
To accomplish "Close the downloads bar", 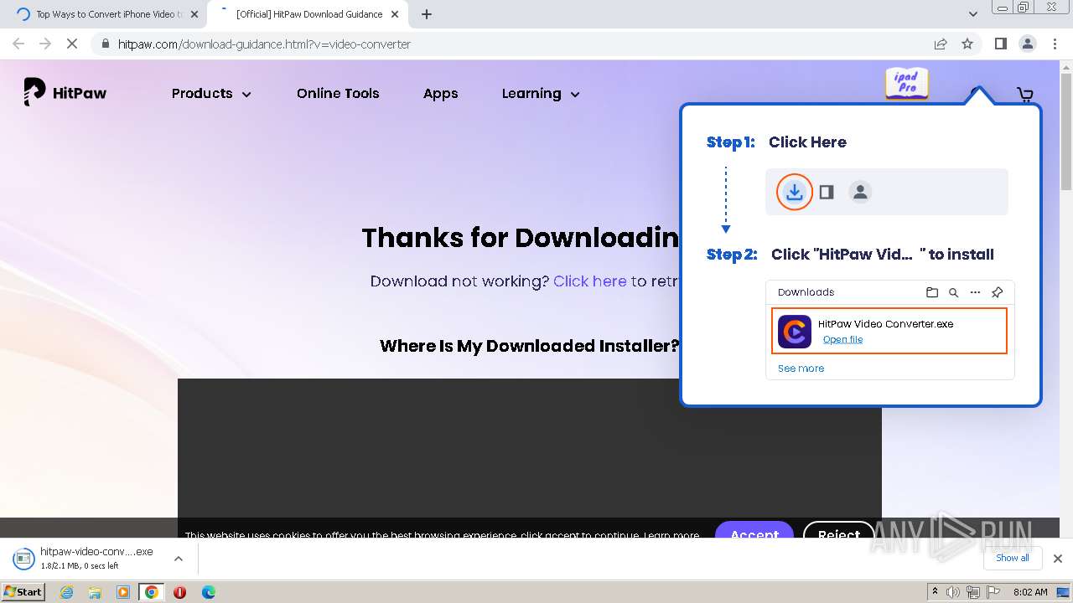I will (x=1057, y=558).
